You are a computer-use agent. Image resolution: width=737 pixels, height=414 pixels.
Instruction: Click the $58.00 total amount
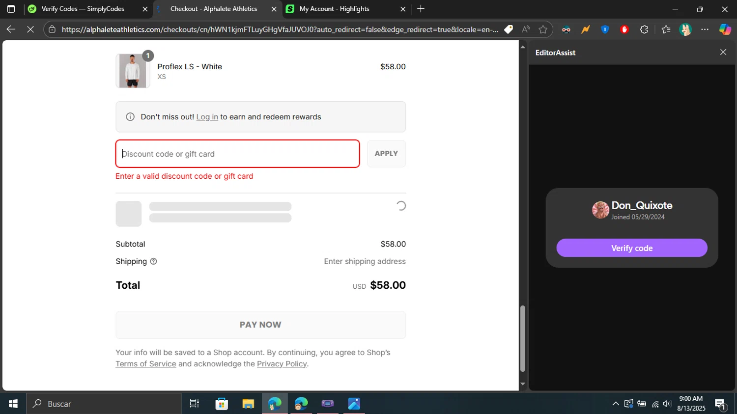point(388,285)
